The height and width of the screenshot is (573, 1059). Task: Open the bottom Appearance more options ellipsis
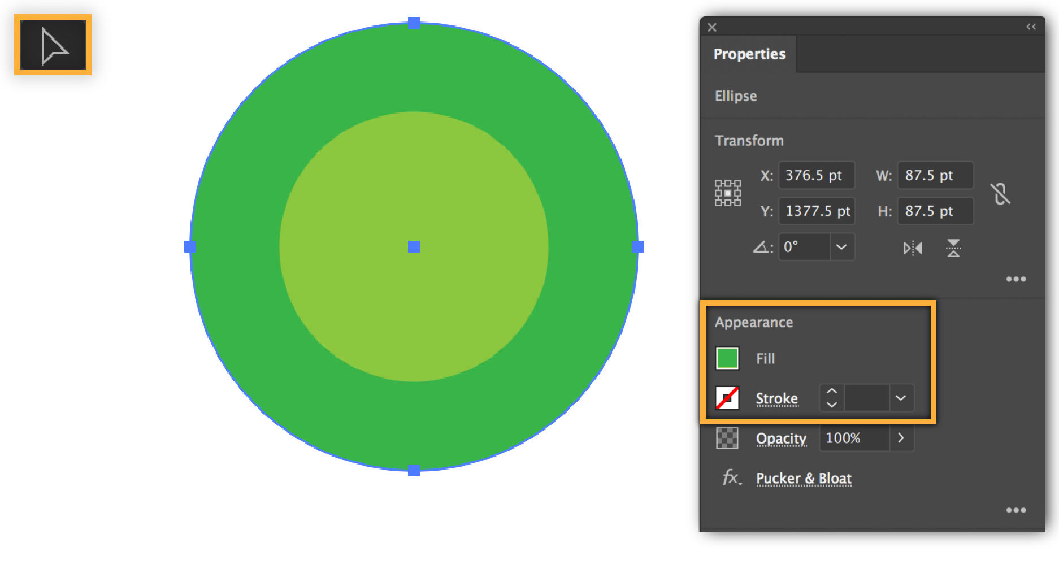pos(1016,510)
